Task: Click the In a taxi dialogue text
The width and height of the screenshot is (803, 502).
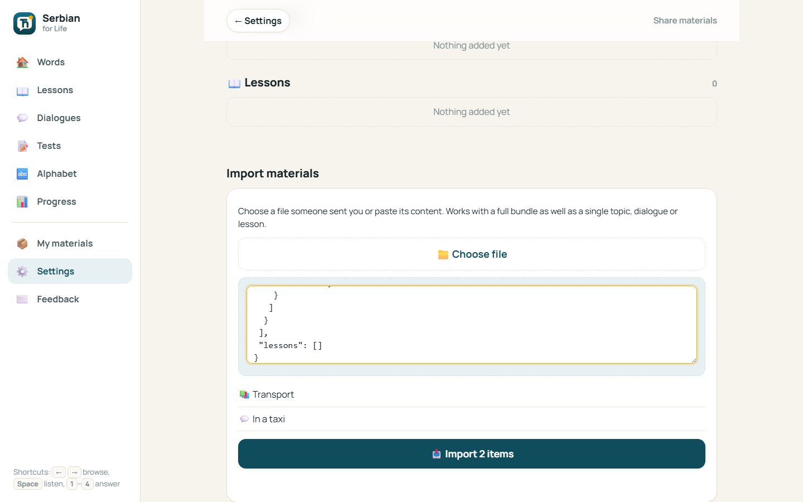Action: tap(269, 419)
